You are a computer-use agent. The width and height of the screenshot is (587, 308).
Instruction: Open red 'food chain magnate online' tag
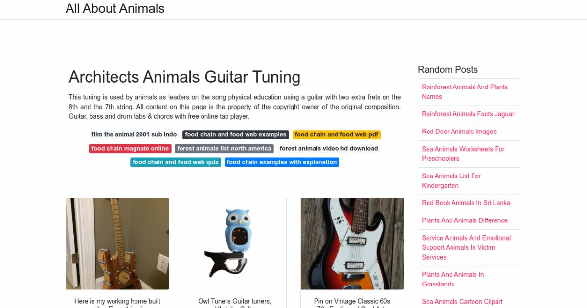(x=130, y=148)
